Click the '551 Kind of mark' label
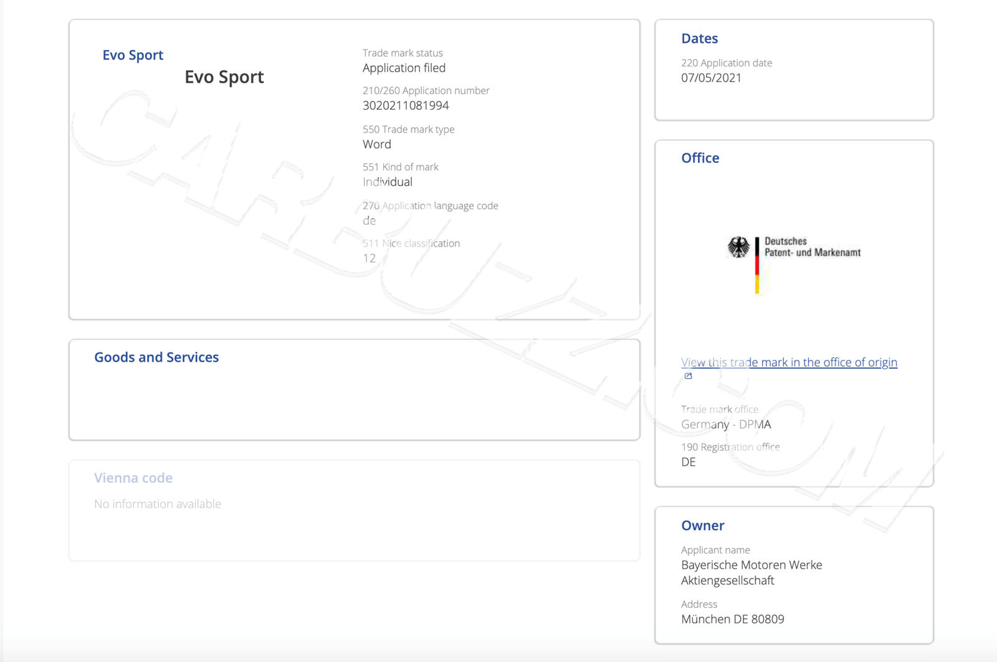This screenshot has height=662, width=997. 401,167
